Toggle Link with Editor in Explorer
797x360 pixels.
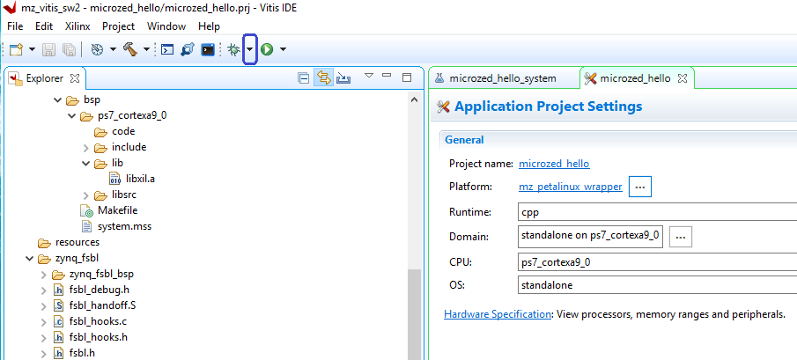point(324,77)
